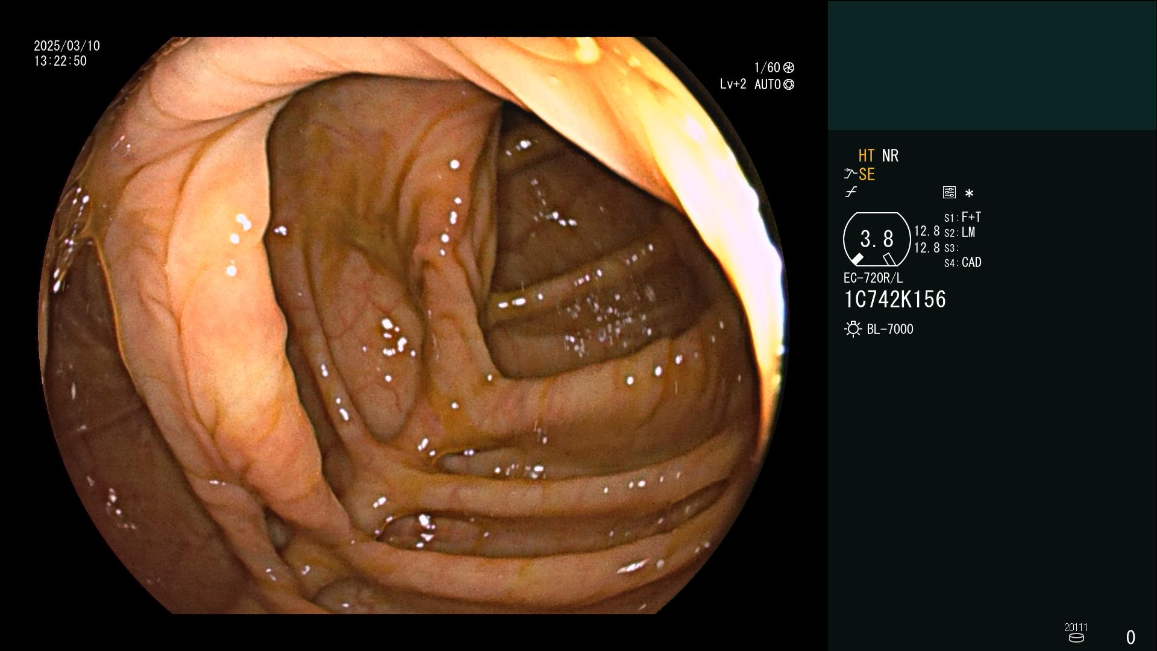Click the lower 12.8 value beside the scope diagram
Screen dimensions: 1157x651
(x=927, y=248)
